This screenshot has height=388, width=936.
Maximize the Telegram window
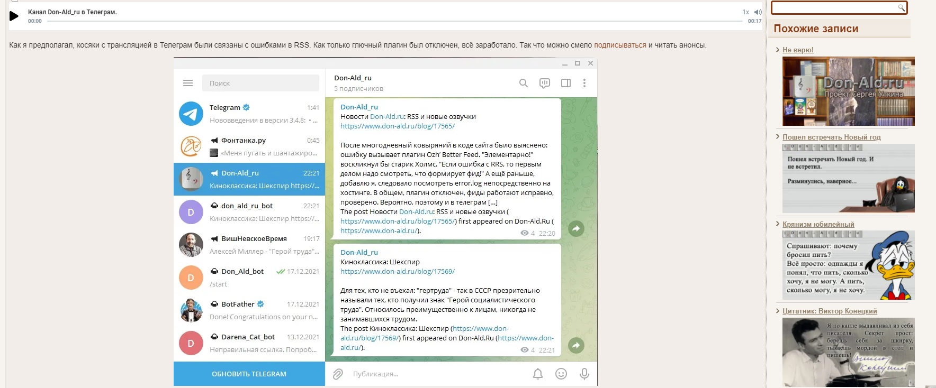(578, 63)
